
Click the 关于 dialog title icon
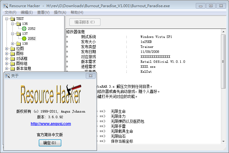click(x=7, y=76)
